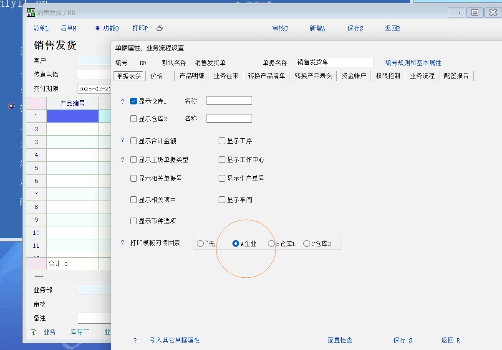Uncheck the 显示仓库1 checkbox

[x=134, y=101]
